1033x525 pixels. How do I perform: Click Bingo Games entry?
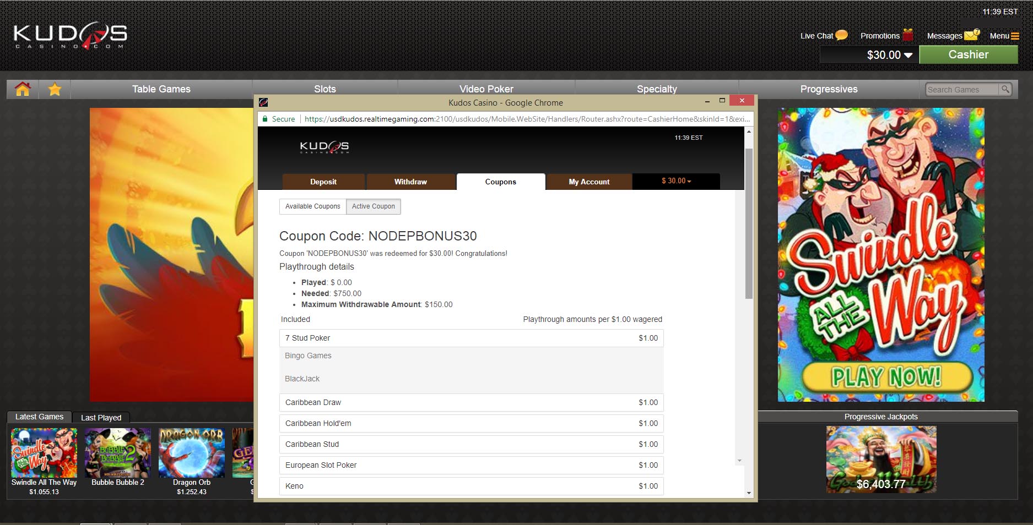(308, 356)
